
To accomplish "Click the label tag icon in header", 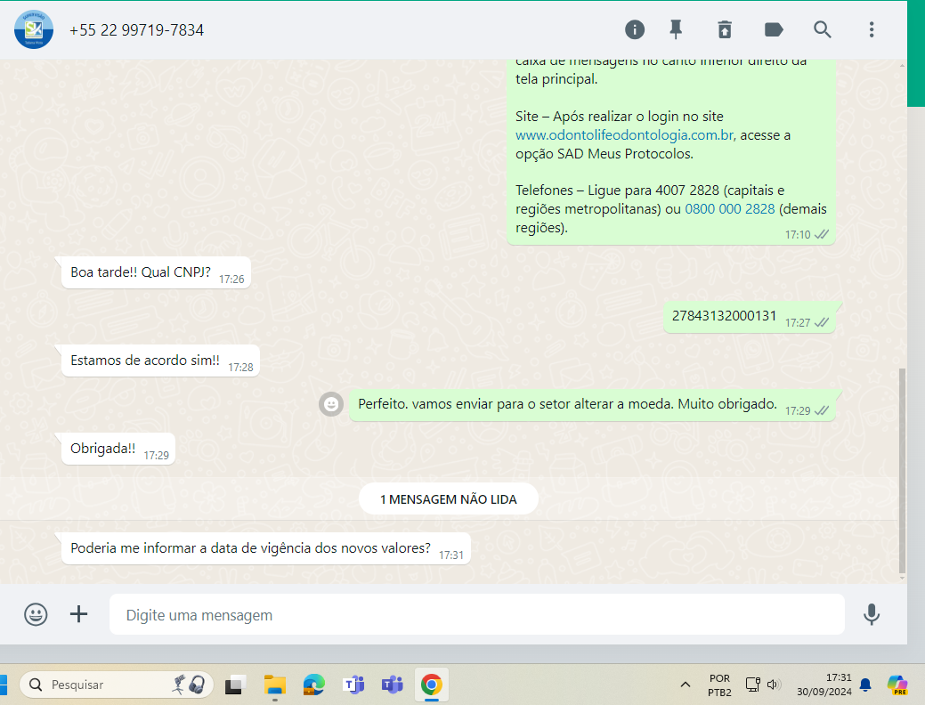I will 774,29.
